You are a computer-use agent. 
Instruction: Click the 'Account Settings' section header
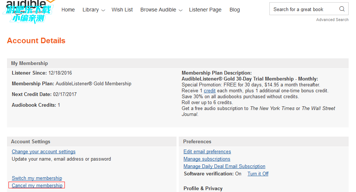click(31, 141)
